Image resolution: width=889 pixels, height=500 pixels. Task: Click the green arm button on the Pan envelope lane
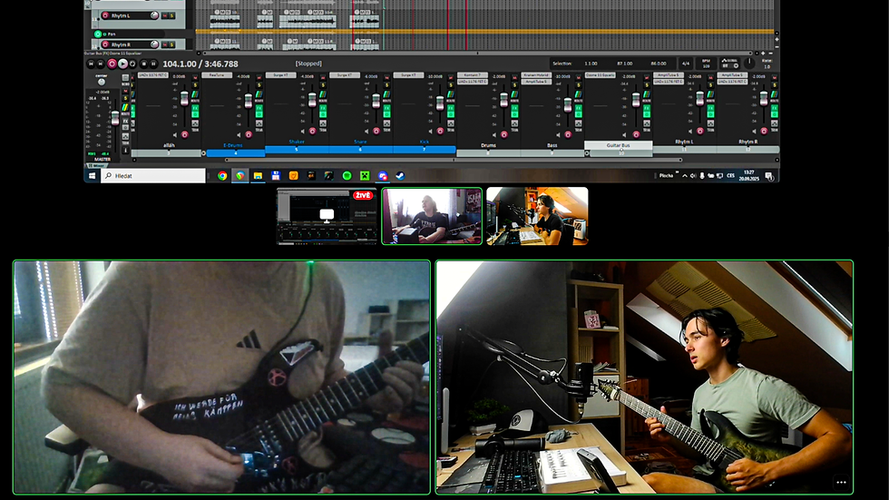coord(98,34)
